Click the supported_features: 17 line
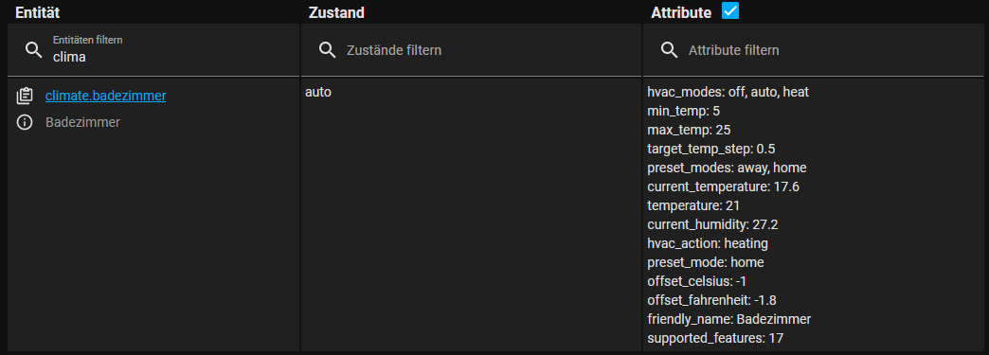Viewport: 989px width, 355px height. (x=715, y=338)
